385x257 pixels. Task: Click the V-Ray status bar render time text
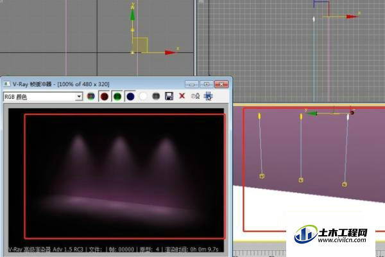pos(192,249)
